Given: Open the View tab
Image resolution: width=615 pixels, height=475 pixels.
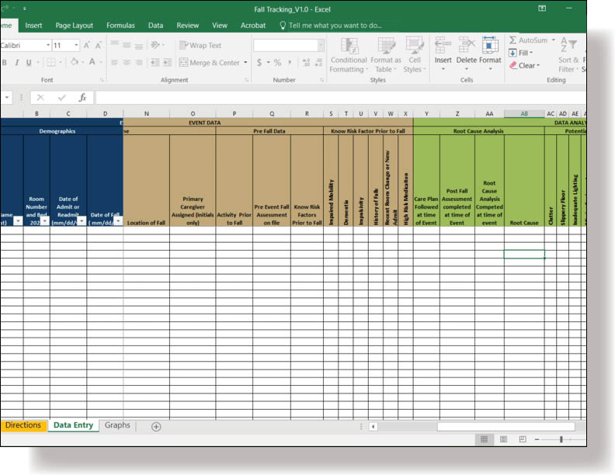Looking at the screenshot, I should point(220,26).
